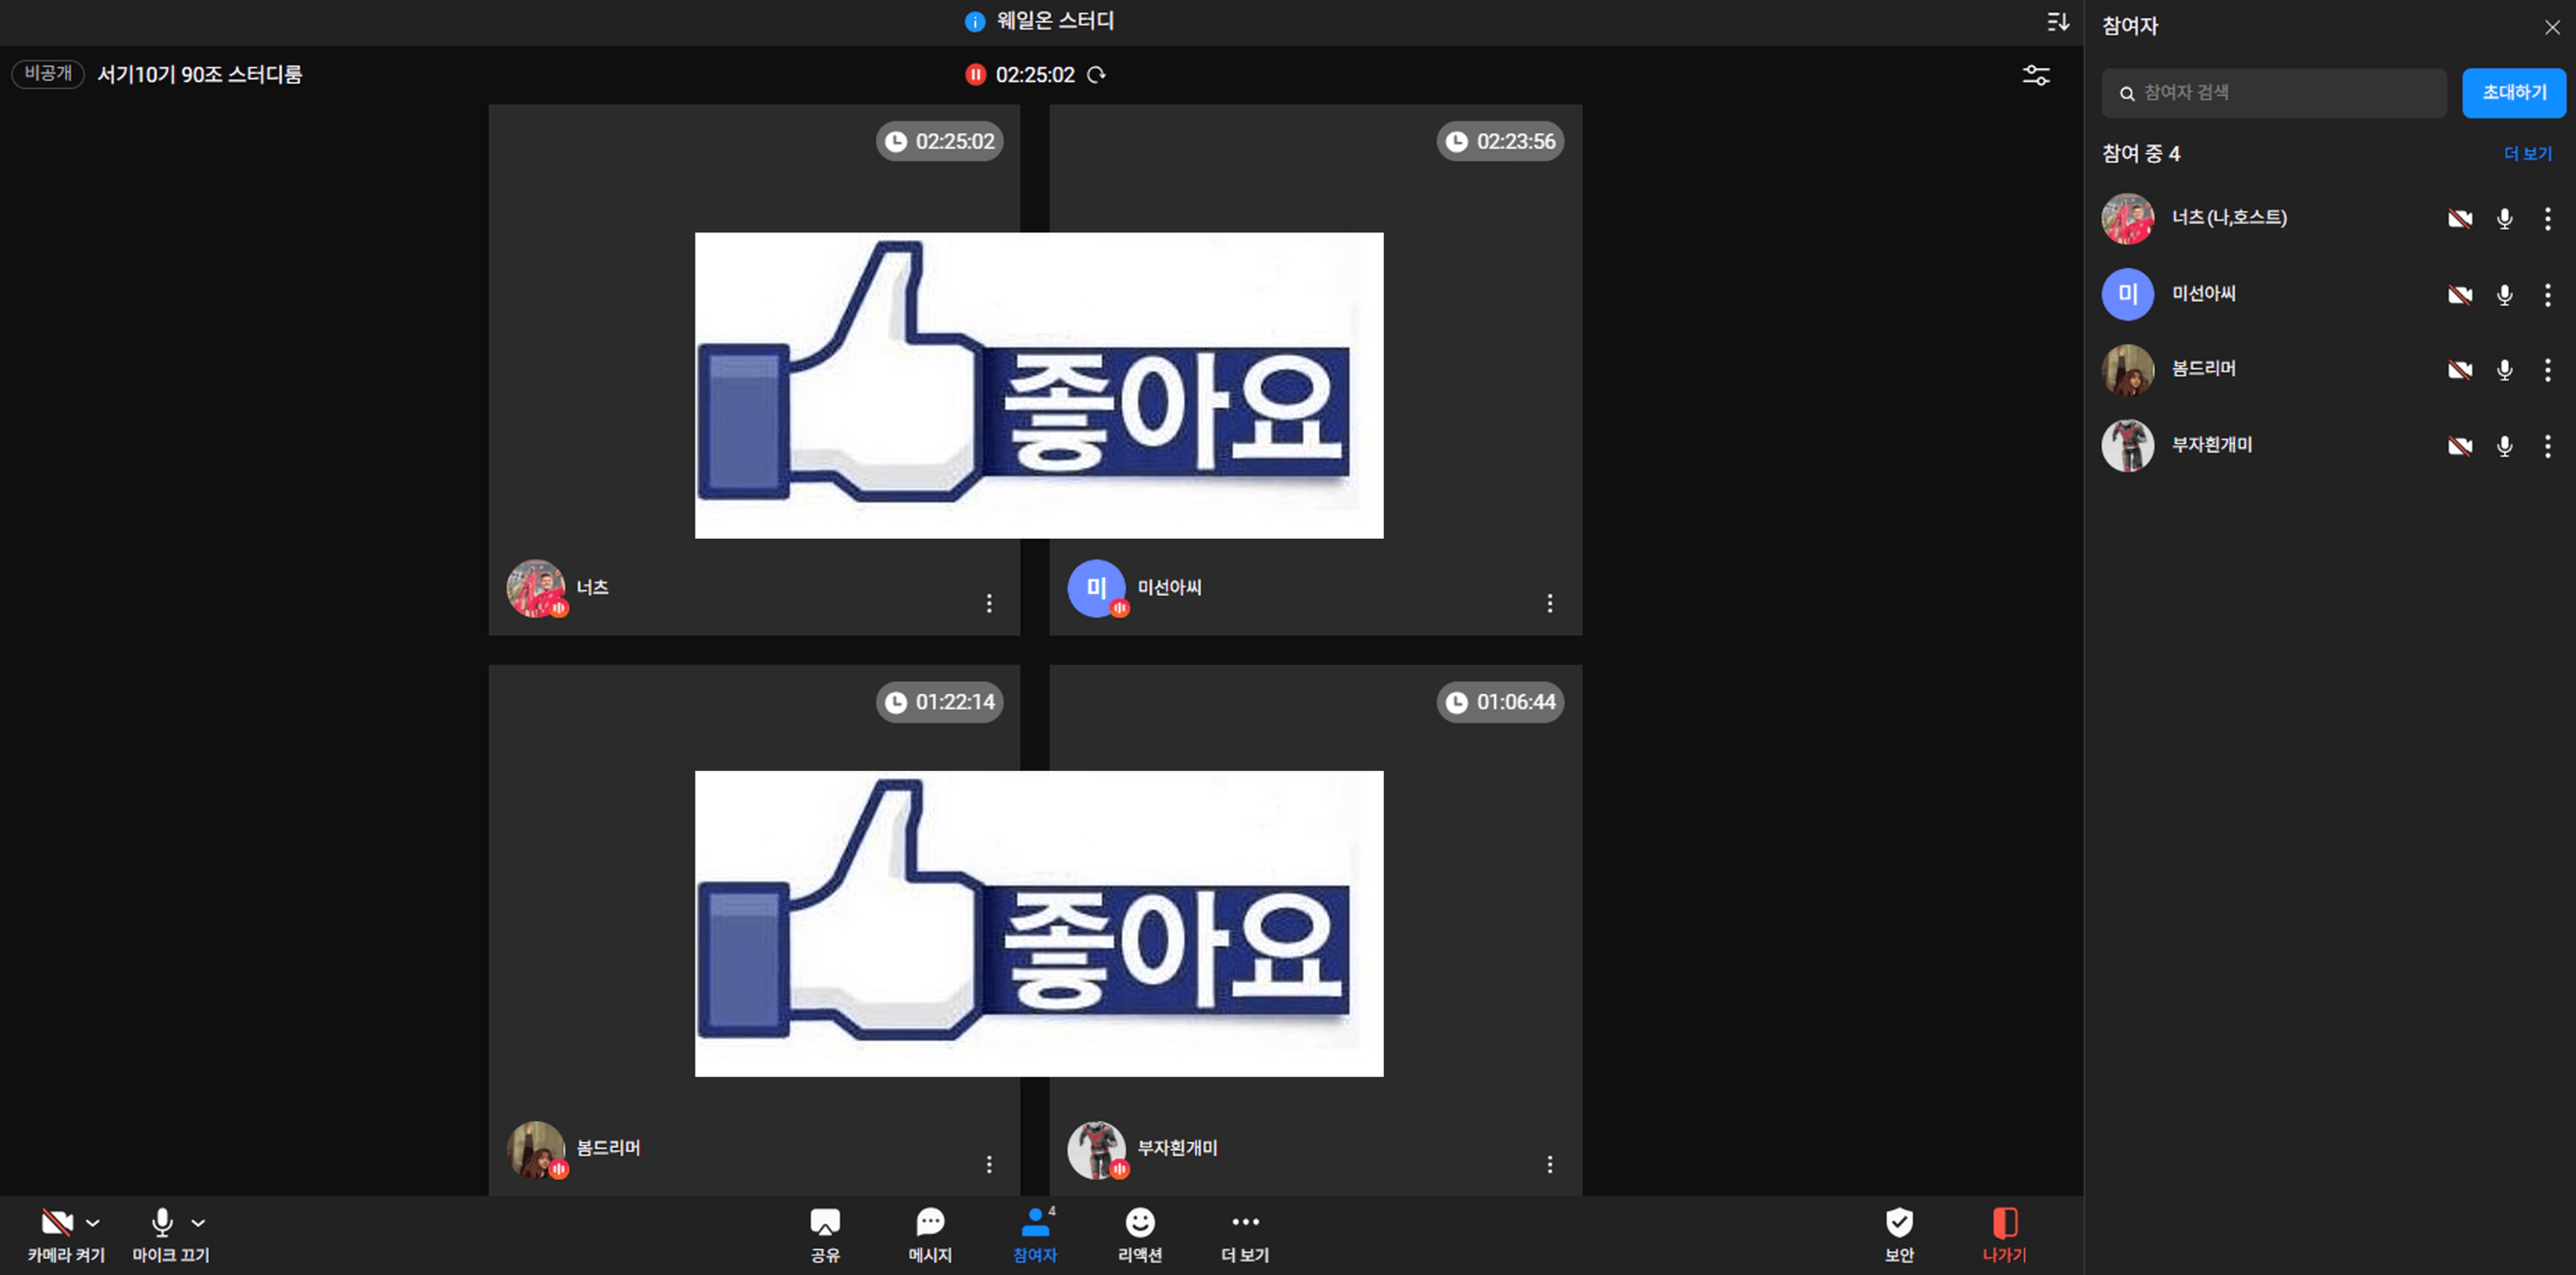The image size is (2576, 1275).
Task: Click the 02:25:02 timer badge on 너츠 tile
Action: tap(940, 142)
